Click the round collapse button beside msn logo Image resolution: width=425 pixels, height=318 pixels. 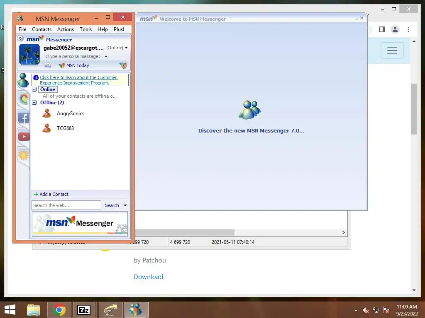pos(20,39)
